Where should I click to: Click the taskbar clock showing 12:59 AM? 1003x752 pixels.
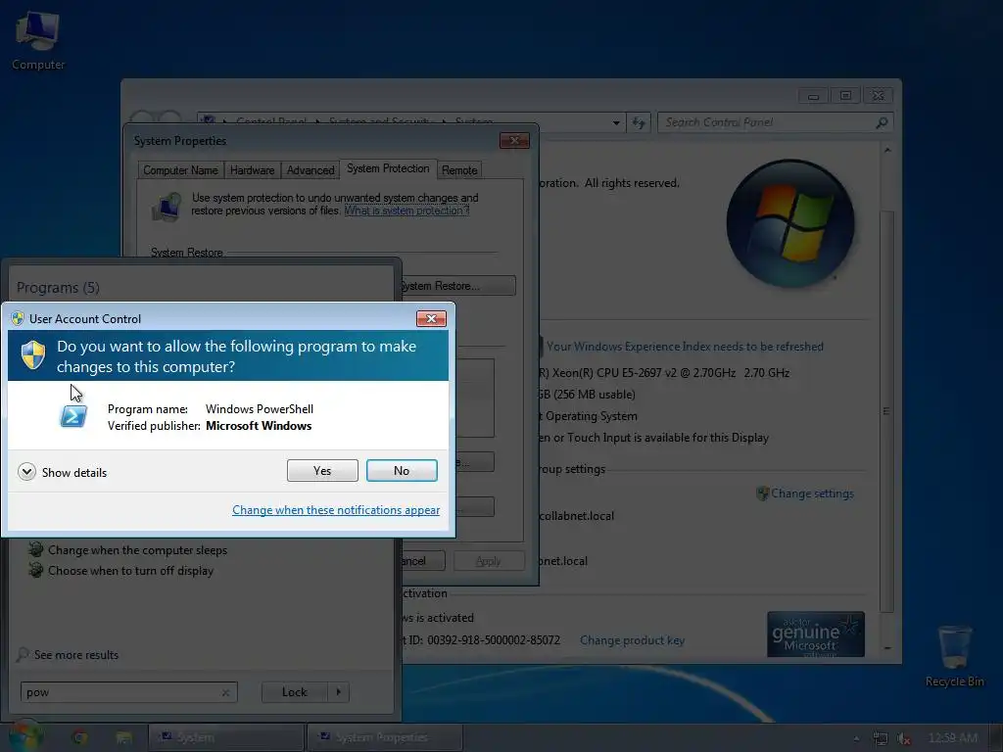click(952, 738)
